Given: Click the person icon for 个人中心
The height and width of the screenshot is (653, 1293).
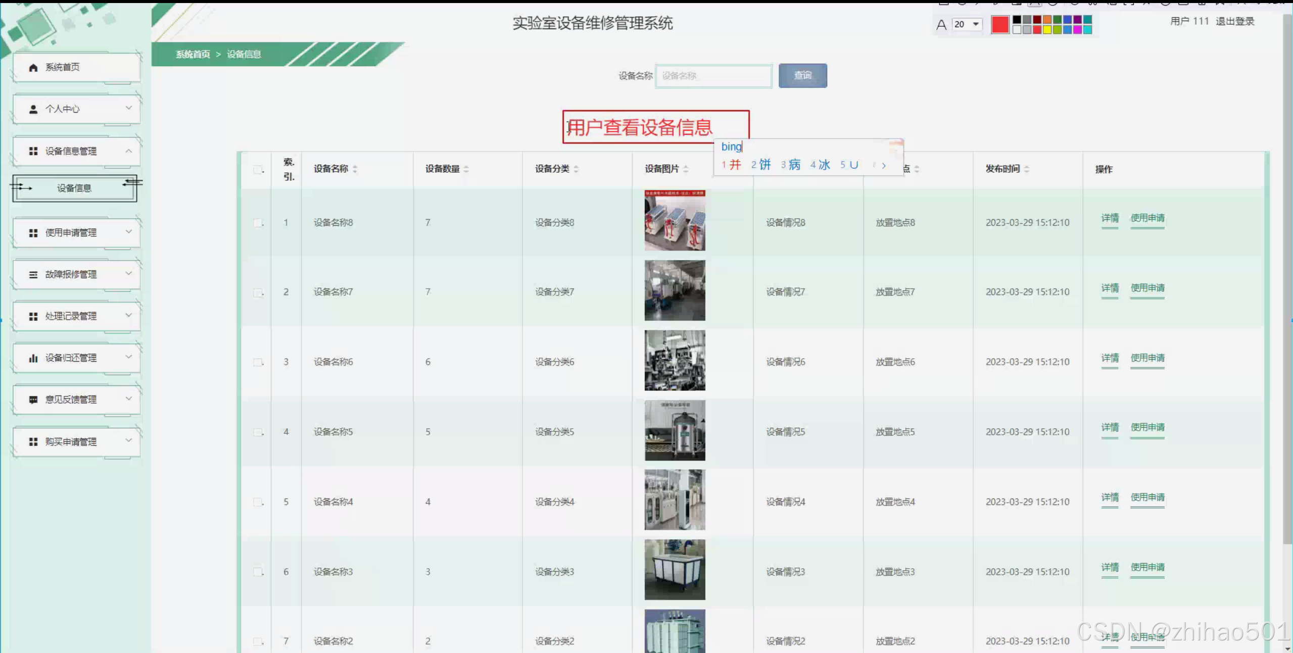Looking at the screenshot, I should [x=33, y=109].
